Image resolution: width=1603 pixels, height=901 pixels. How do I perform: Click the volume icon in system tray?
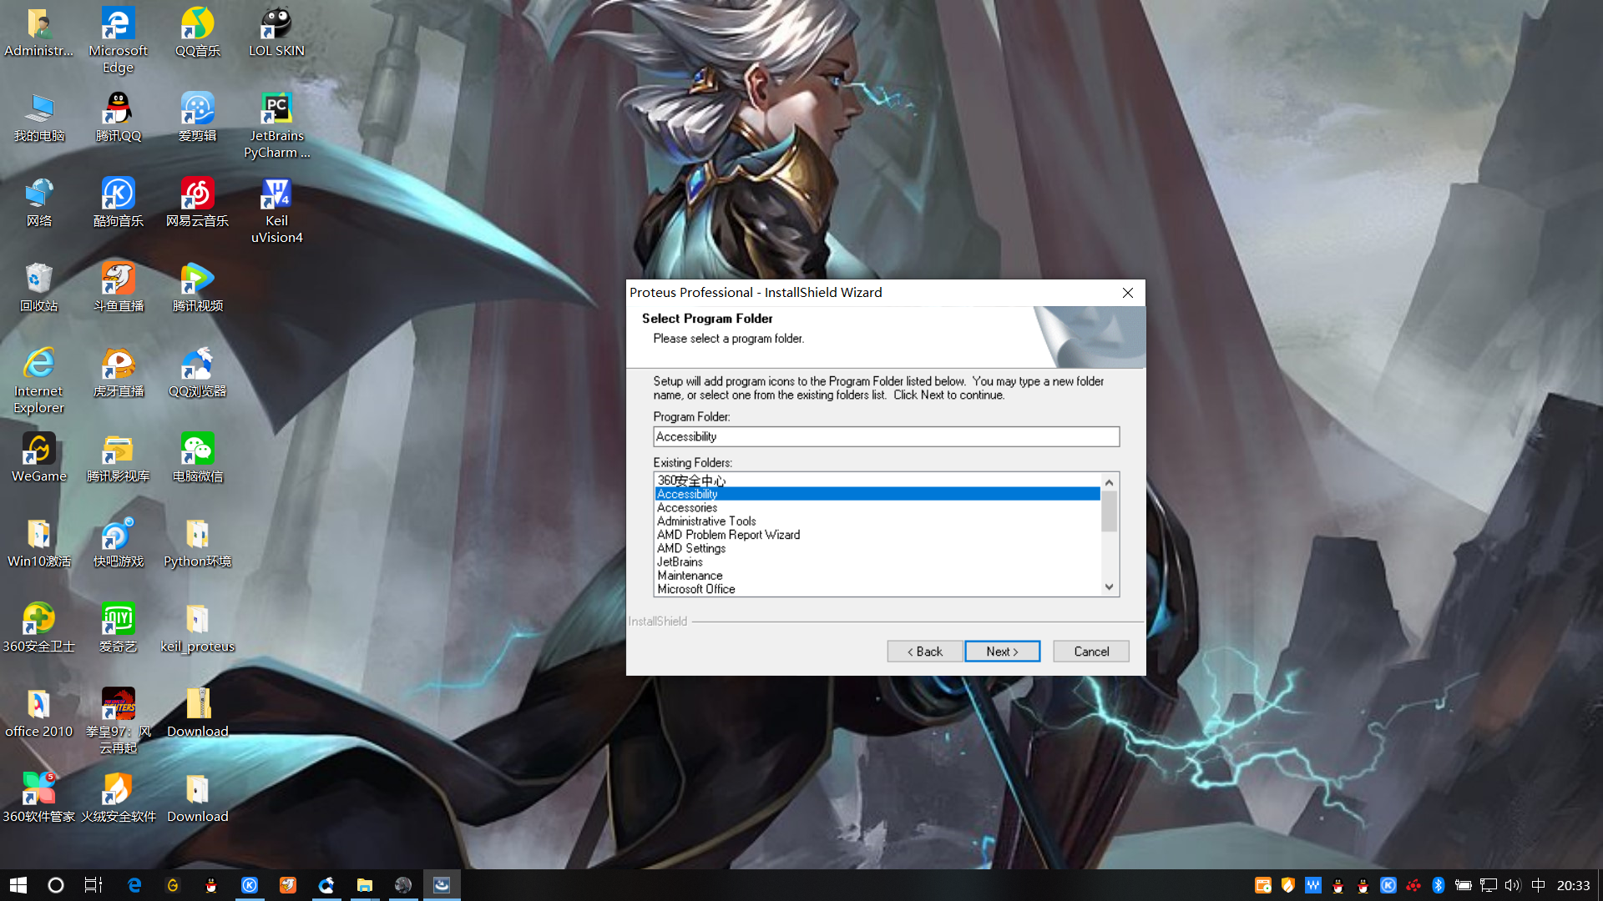pyautogui.click(x=1512, y=885)
